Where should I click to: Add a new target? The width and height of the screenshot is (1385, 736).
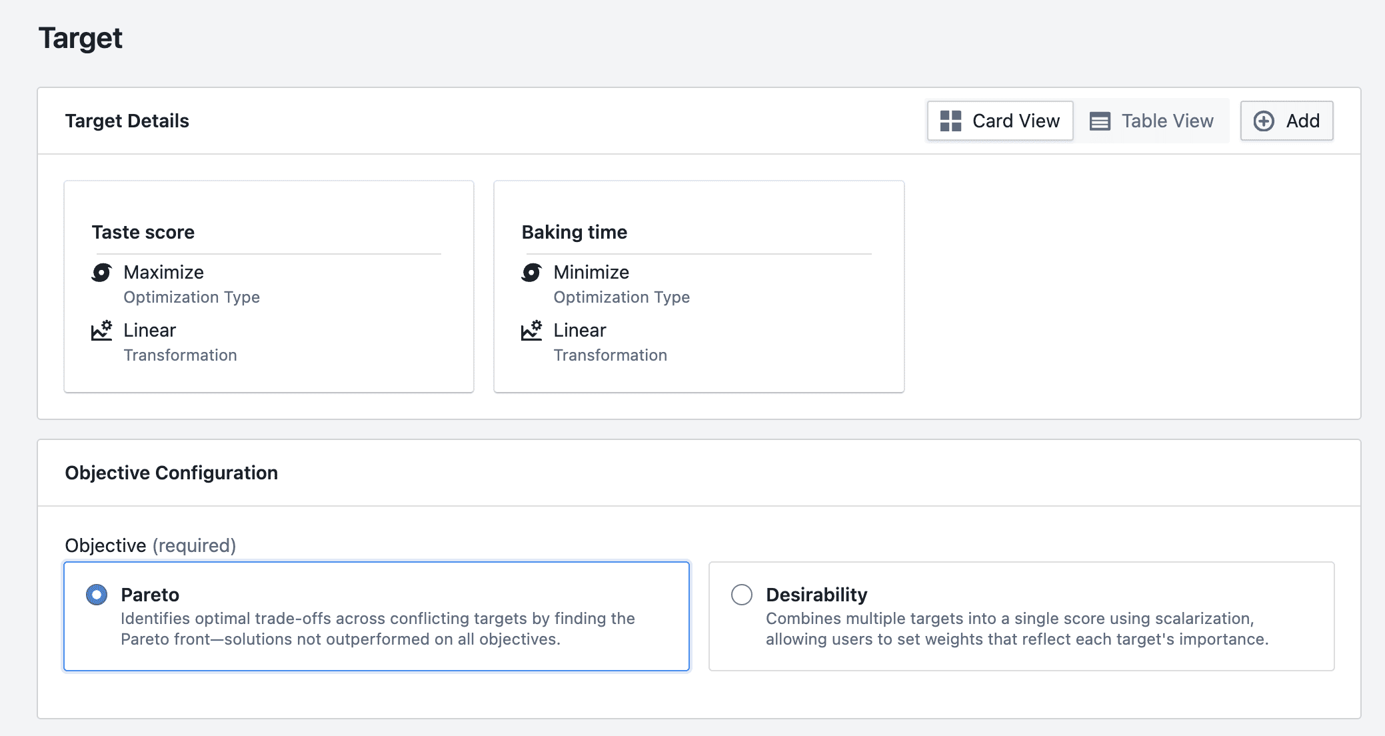pos(1286,121)
